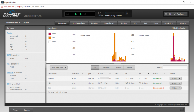Sort by Description column
This screenshot has height=112, width=194.
click(x=58, y=74)
